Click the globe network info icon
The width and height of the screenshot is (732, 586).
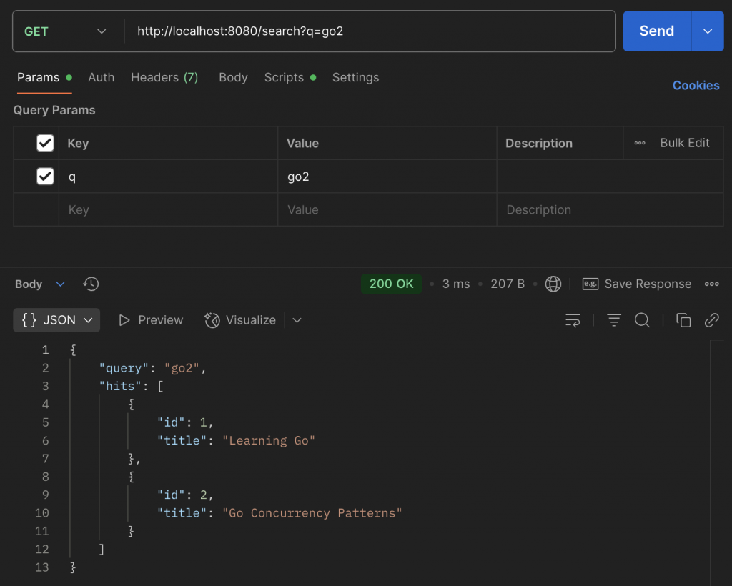coord(553,284)
